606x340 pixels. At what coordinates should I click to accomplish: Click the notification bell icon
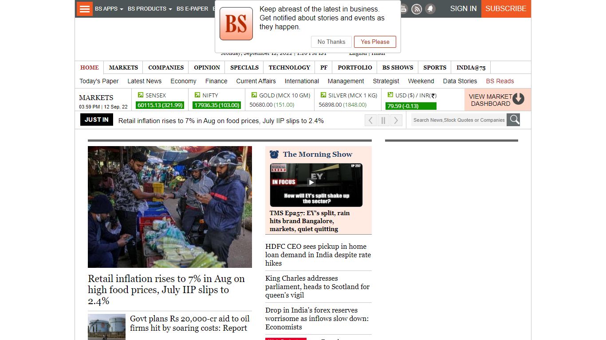tap(430, 9)
